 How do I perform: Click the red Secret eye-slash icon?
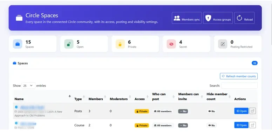point(171,44)
